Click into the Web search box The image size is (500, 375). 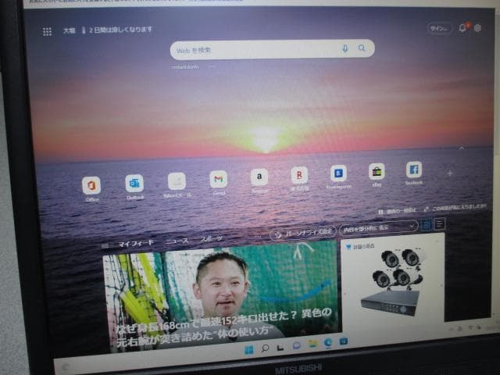[x=272, y=49]
